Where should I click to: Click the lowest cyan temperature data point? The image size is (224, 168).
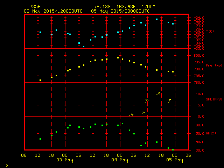tap(84, 46)
